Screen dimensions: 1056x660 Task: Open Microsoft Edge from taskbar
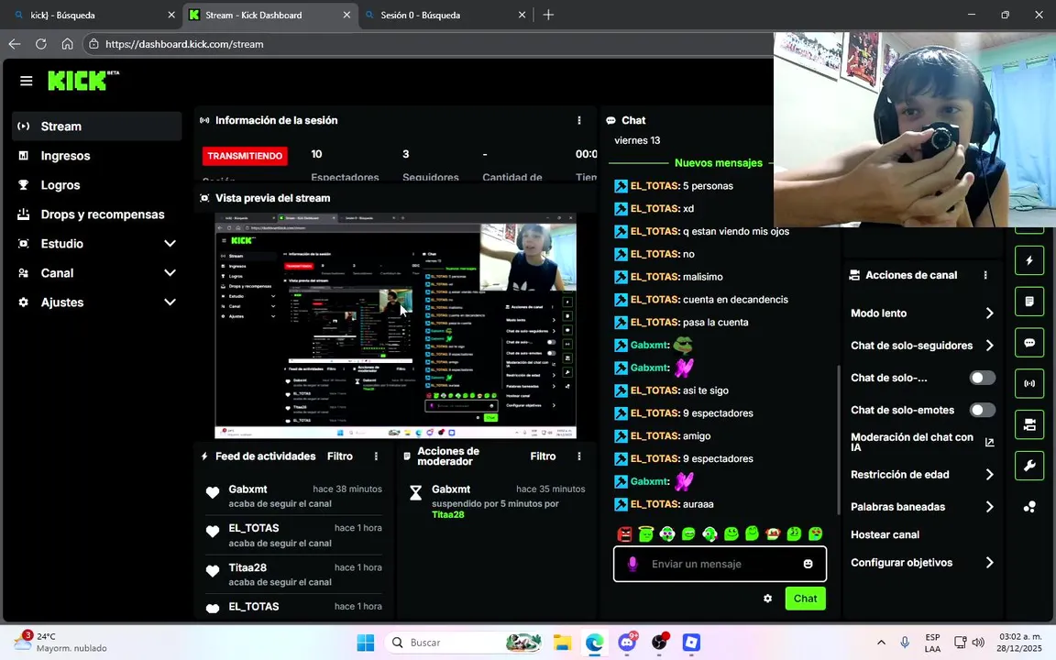tap(595, 643)
